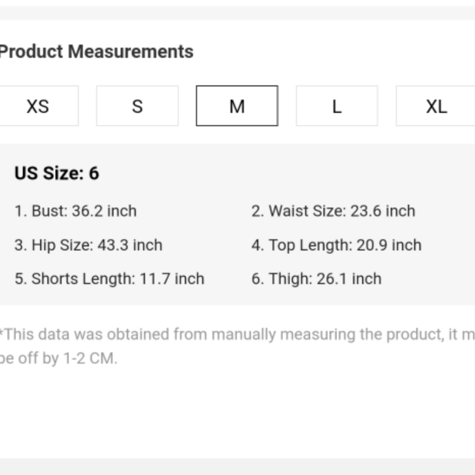Click the US Size: 6 label
The image size is (475, 475).
point(57,173)
